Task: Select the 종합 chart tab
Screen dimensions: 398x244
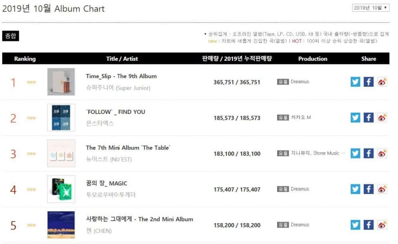Action: pos(10,36)
